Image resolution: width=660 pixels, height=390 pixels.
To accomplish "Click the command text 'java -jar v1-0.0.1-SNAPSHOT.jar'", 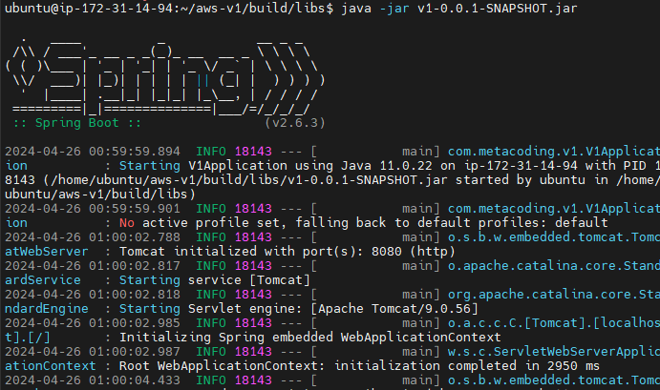I will (x=459, y=9).
